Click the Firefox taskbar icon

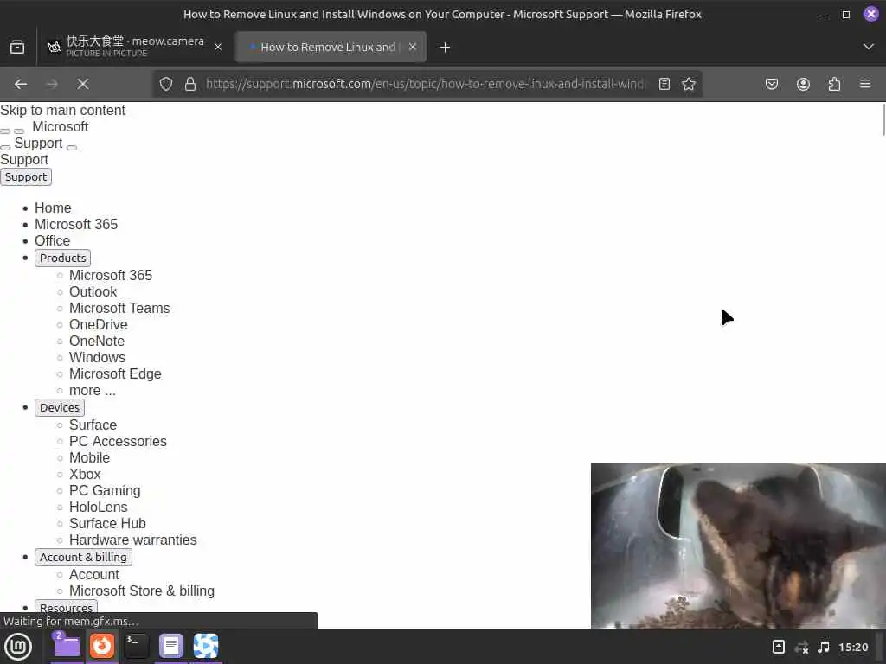point(102,646)
